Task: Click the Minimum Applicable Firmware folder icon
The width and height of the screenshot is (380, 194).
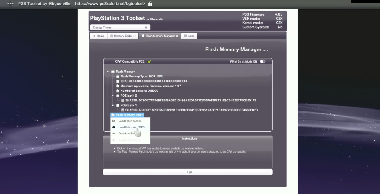Action: click(x=118, y=86)
